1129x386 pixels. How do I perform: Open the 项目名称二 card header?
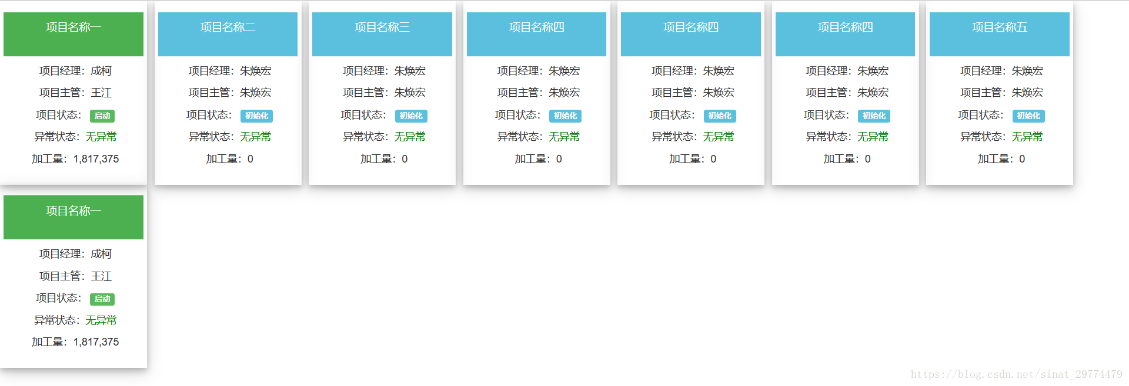(228, 34)
